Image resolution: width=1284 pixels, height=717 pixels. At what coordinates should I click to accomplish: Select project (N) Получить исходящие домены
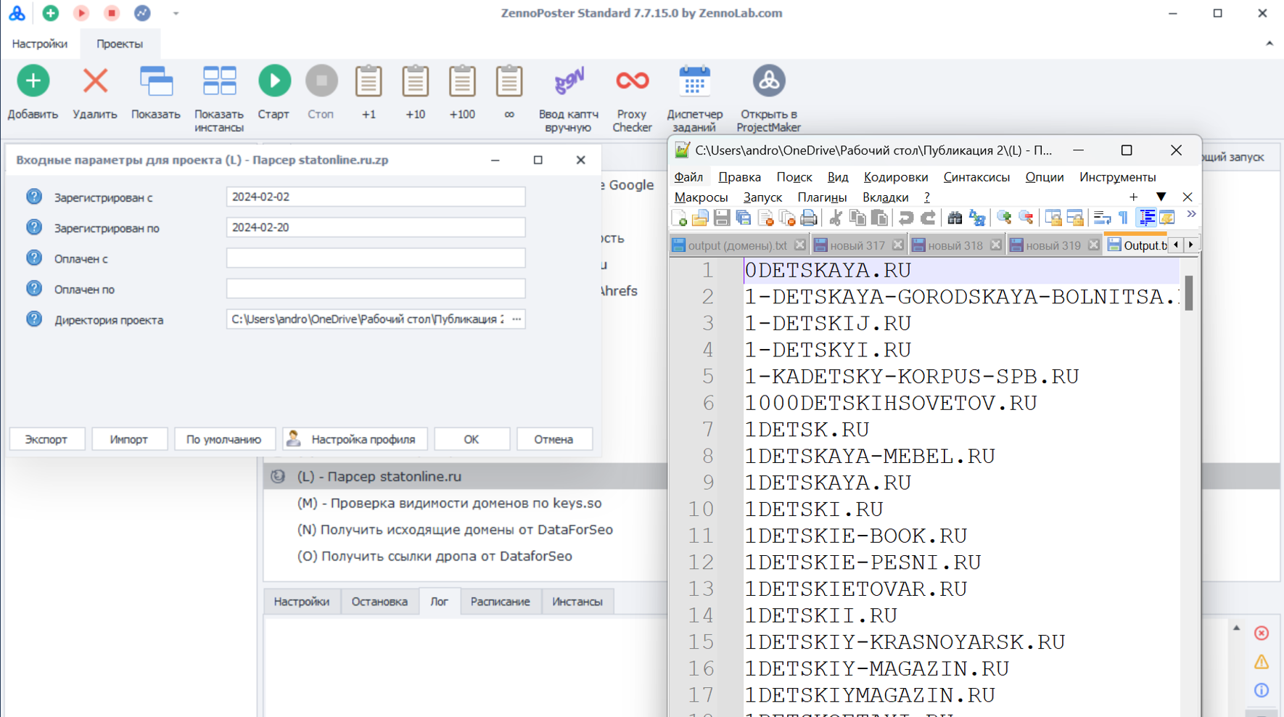tap(456, 530)
